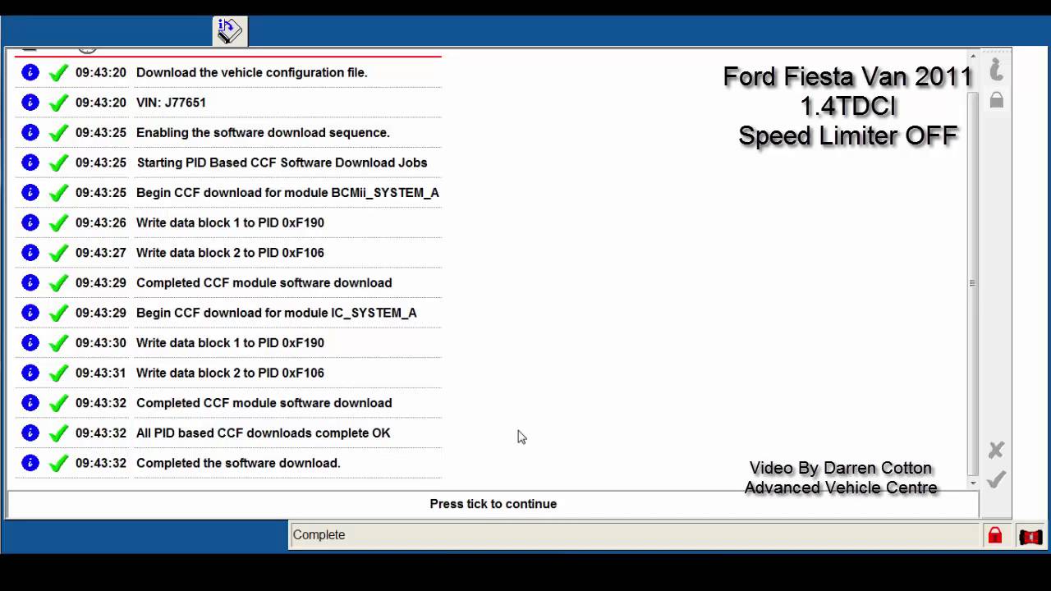Click the red vehicle connection icon in status bar
1051x591 pixels.
click(1030, 537)
